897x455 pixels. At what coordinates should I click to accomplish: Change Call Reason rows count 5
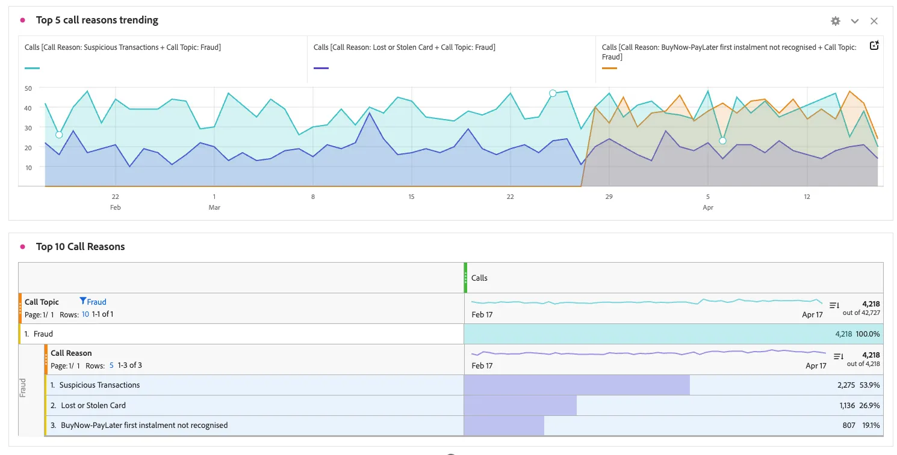111,365
